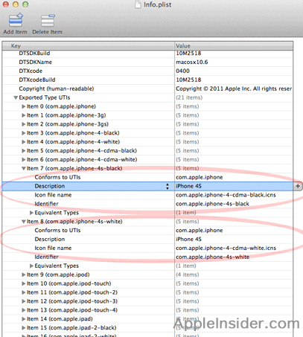Click com.apple.iphone-4-cdma-white.icns value
Image resolution: width=303 pixels, height=337 pixels.
click(226, 248)
